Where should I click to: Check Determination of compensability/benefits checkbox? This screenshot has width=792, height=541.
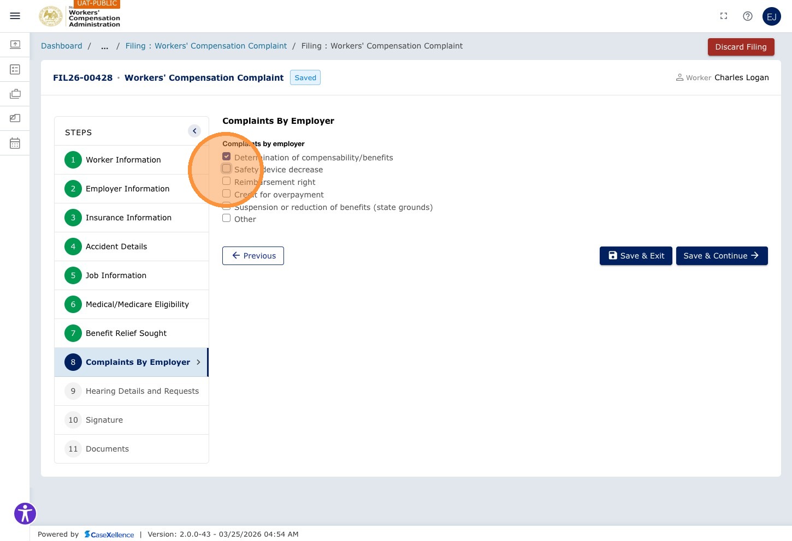(226, 157)
